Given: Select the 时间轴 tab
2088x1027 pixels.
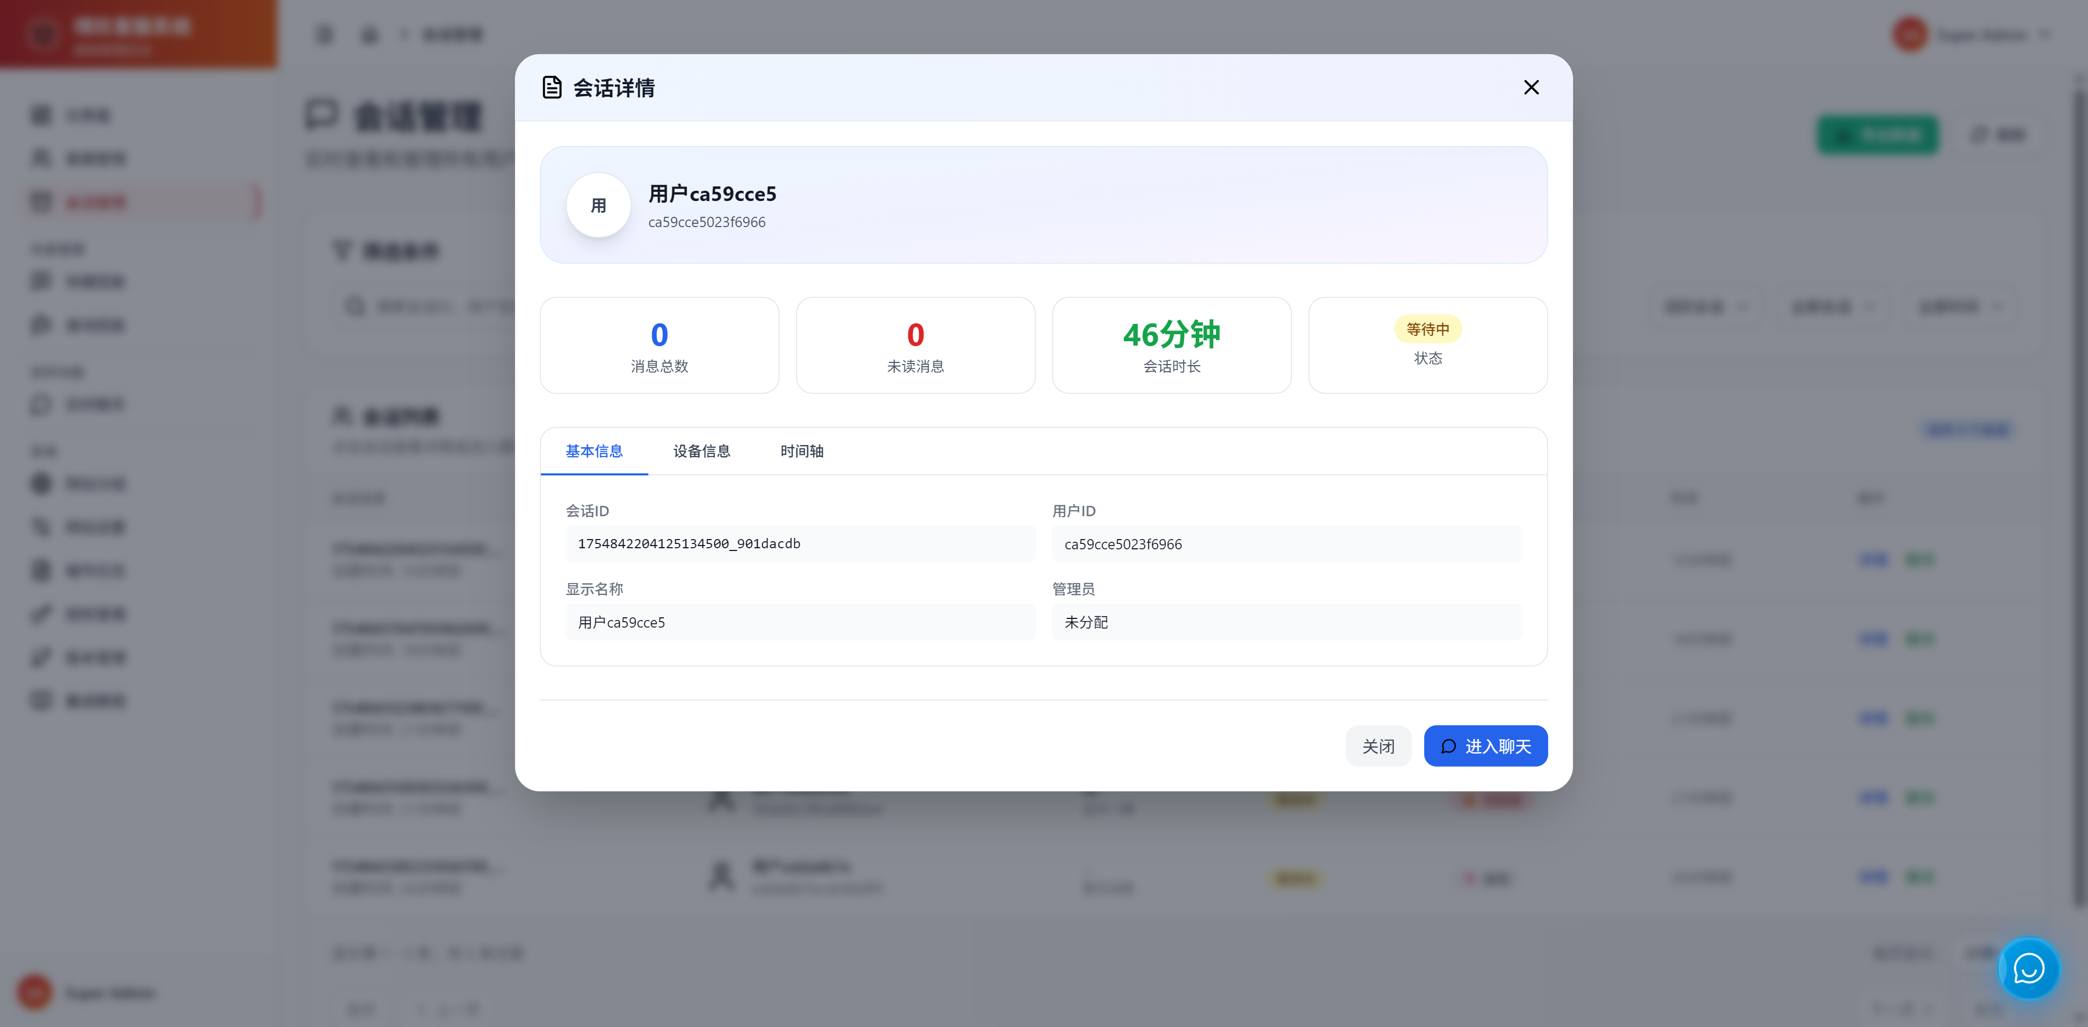Looking at the screenshot, I should click(x=801, y=451).
